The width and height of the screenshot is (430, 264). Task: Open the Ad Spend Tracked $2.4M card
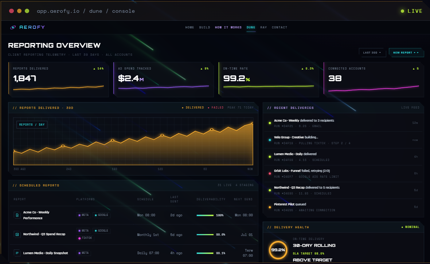pyautogui.click(x=164, y=79)
